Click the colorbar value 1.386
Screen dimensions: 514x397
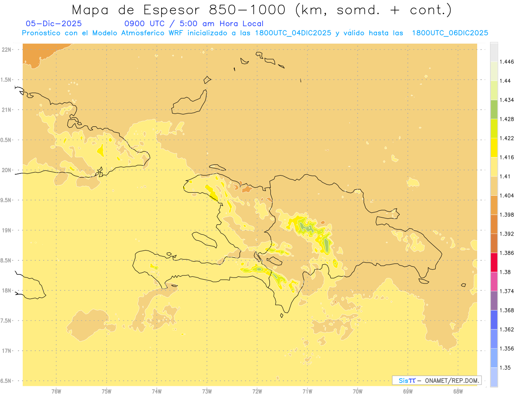(x=507, y=253)
